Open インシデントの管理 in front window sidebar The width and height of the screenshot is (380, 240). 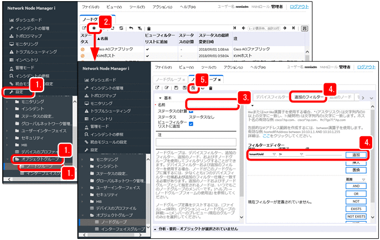click(107, 88)
